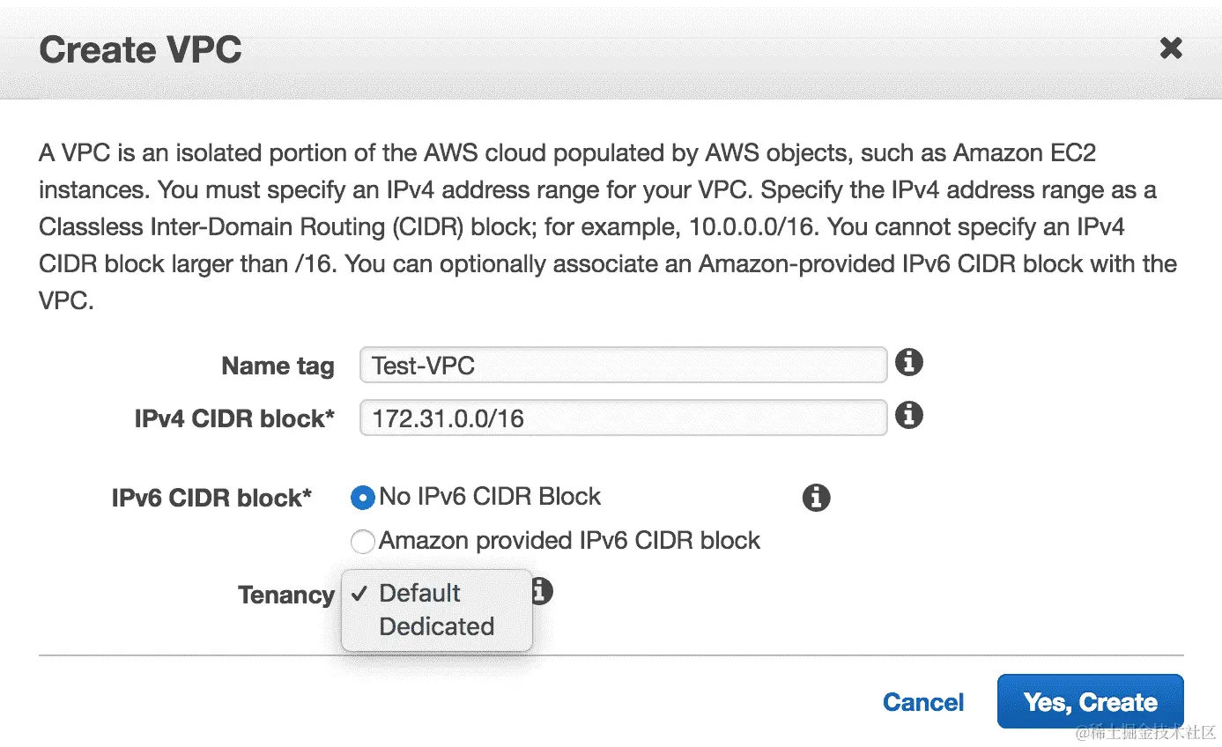Choose Amazon provided IPv6 CIDR block option
Screen dimensions: 1222x747
coord(362,541)
